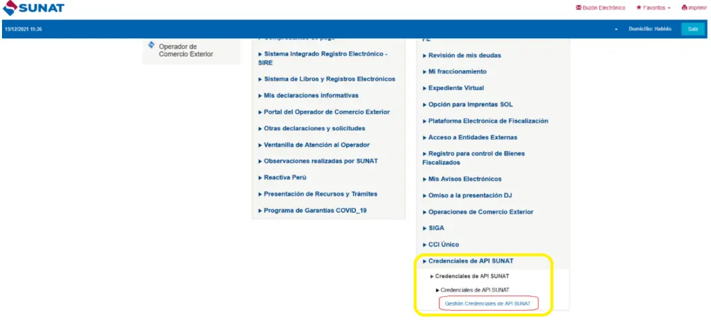Viewport: 711px width, 327px height.
Task: Click the Operador de Comercio Exterior icon
Action: 151,45
